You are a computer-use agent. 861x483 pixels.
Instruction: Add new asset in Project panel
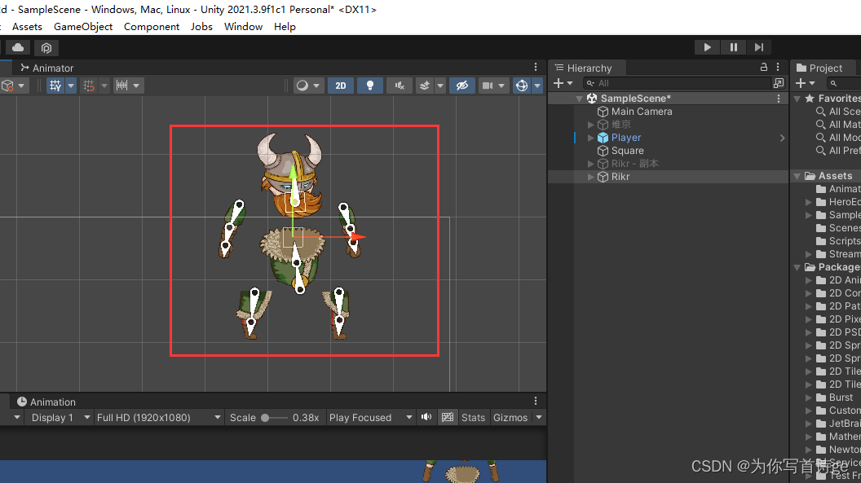pos(805,83)
